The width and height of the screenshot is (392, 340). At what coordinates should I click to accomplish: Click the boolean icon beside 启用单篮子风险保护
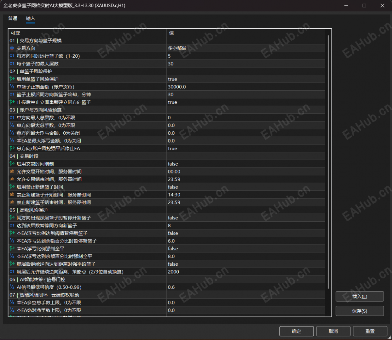pos(12,79)
